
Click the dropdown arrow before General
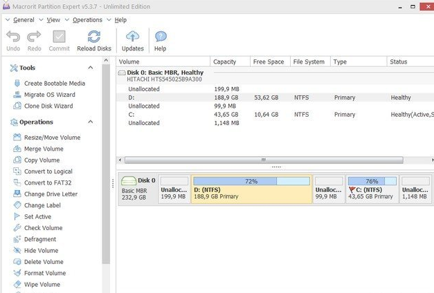[x=8, y=19]
